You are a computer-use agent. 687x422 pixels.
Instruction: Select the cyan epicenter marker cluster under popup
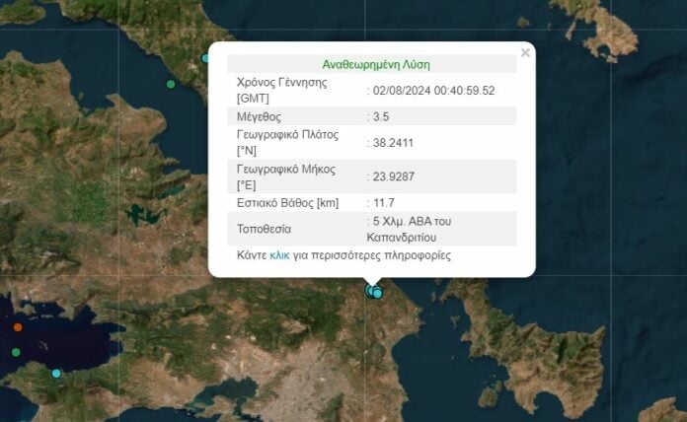pos(374,292)
